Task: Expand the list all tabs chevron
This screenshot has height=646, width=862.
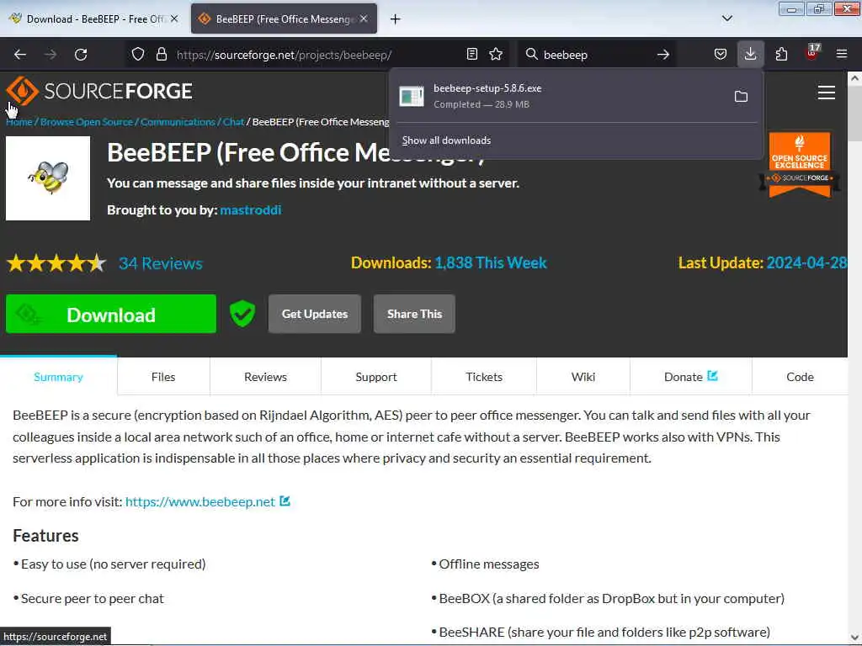Action: (x=726, y=19)
